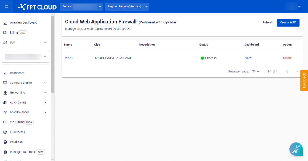Open the AI assistant chat bubble
Viewport: 308px width, 161px height.
click(x=296, y=149)
